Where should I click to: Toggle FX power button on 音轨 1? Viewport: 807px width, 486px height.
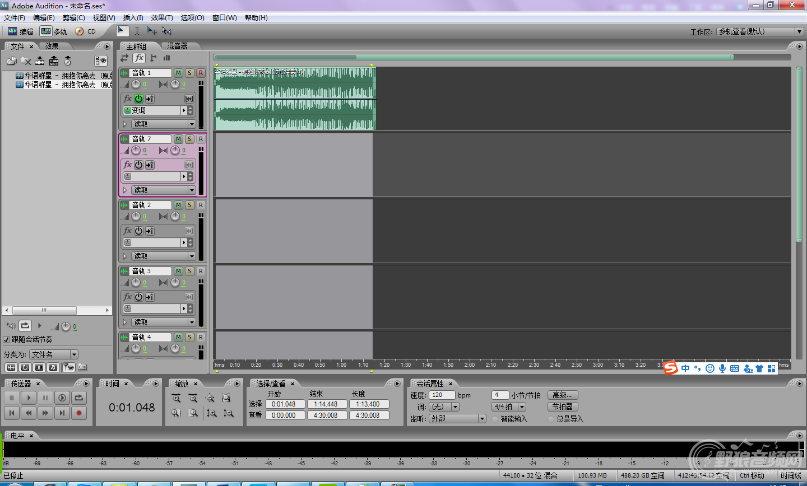tap(138, 99)
